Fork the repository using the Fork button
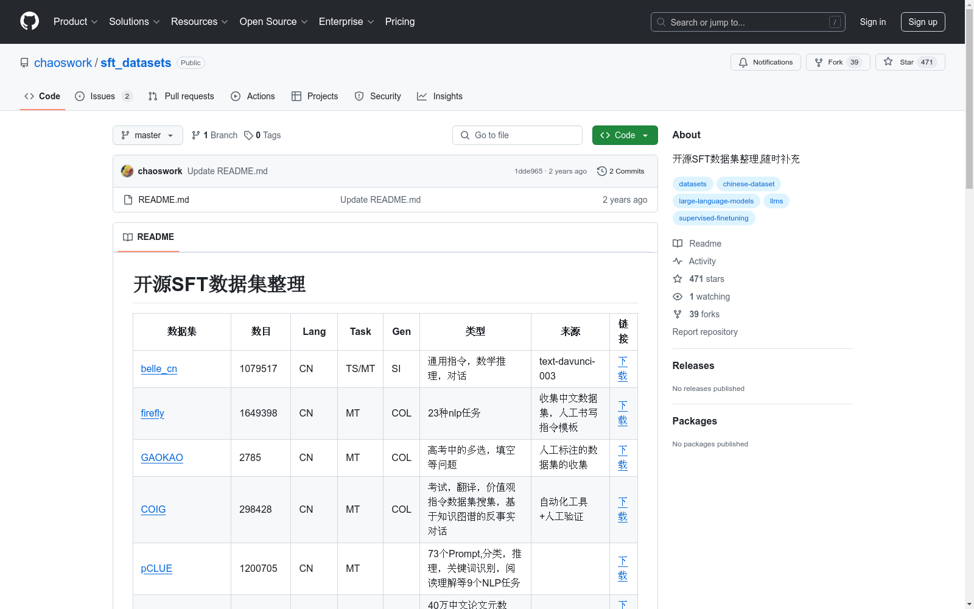 tap(838, 62)
